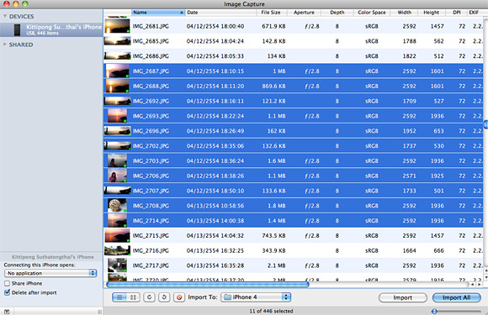Select the IMG_2692.JPG file name
The image size is (488, 315).
point(151,101)
